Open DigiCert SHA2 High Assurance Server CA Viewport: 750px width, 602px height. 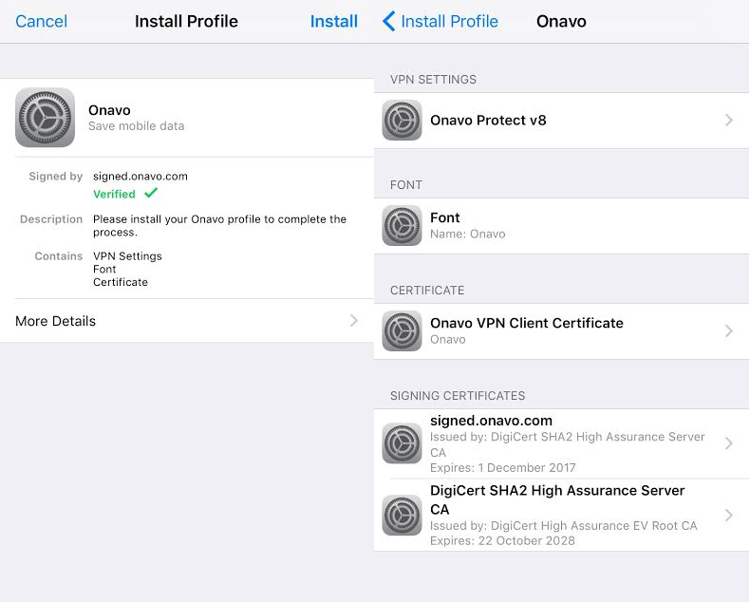(561, 515)
